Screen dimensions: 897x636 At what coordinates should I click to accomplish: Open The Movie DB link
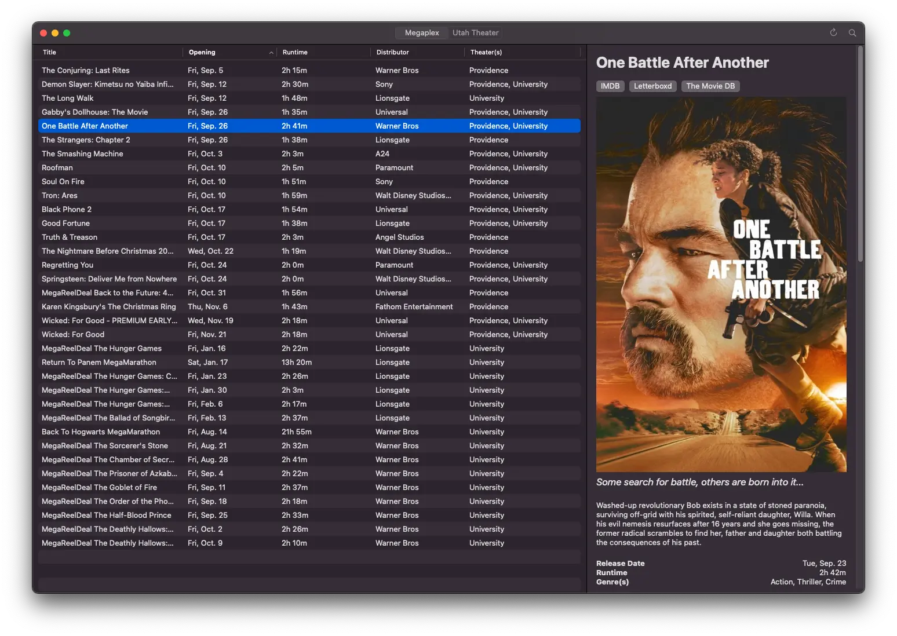710,86
